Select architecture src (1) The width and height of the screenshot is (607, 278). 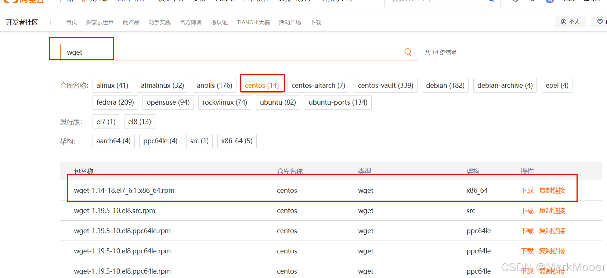[199, 141]
